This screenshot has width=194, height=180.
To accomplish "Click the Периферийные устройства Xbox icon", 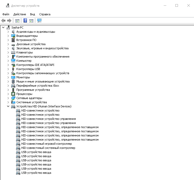I will (x=13, y=86).
